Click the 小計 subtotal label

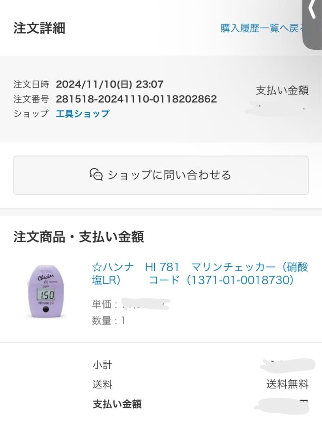pyautogui.click(x=102, y=365)
